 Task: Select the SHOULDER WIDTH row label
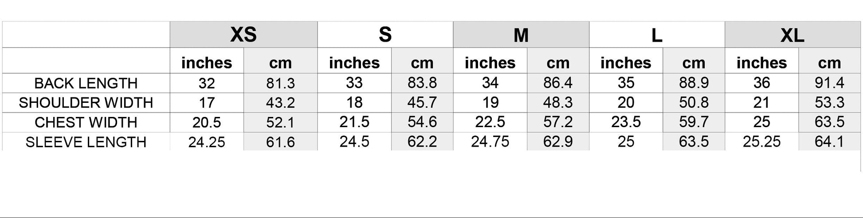point(86,103)
